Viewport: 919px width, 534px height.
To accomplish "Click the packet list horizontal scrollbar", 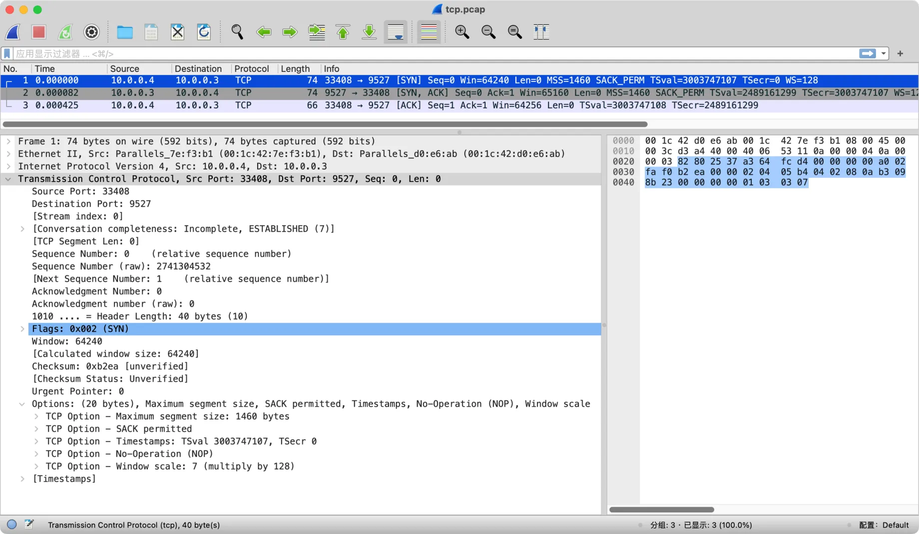I will pos(325,124).
